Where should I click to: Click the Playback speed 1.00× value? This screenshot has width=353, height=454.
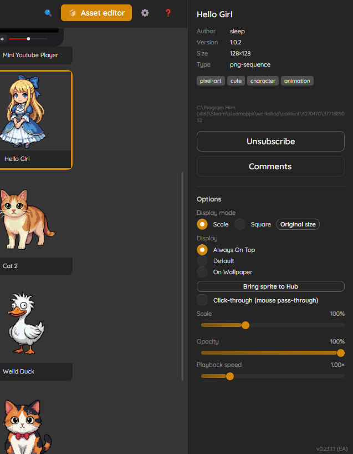[337, 365]
